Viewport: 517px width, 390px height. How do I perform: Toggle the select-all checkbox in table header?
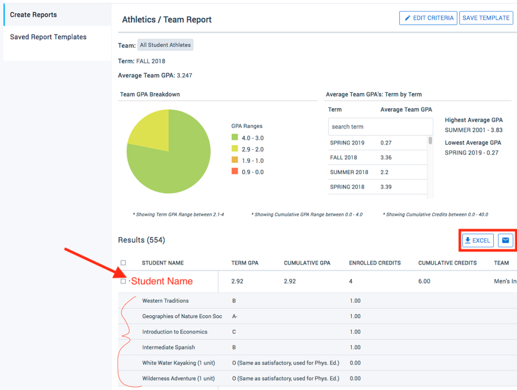point(124,263)
